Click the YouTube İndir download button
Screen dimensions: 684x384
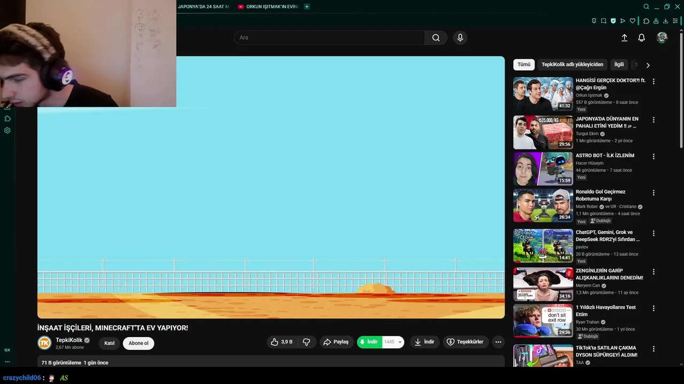click(x=424, y=342)
